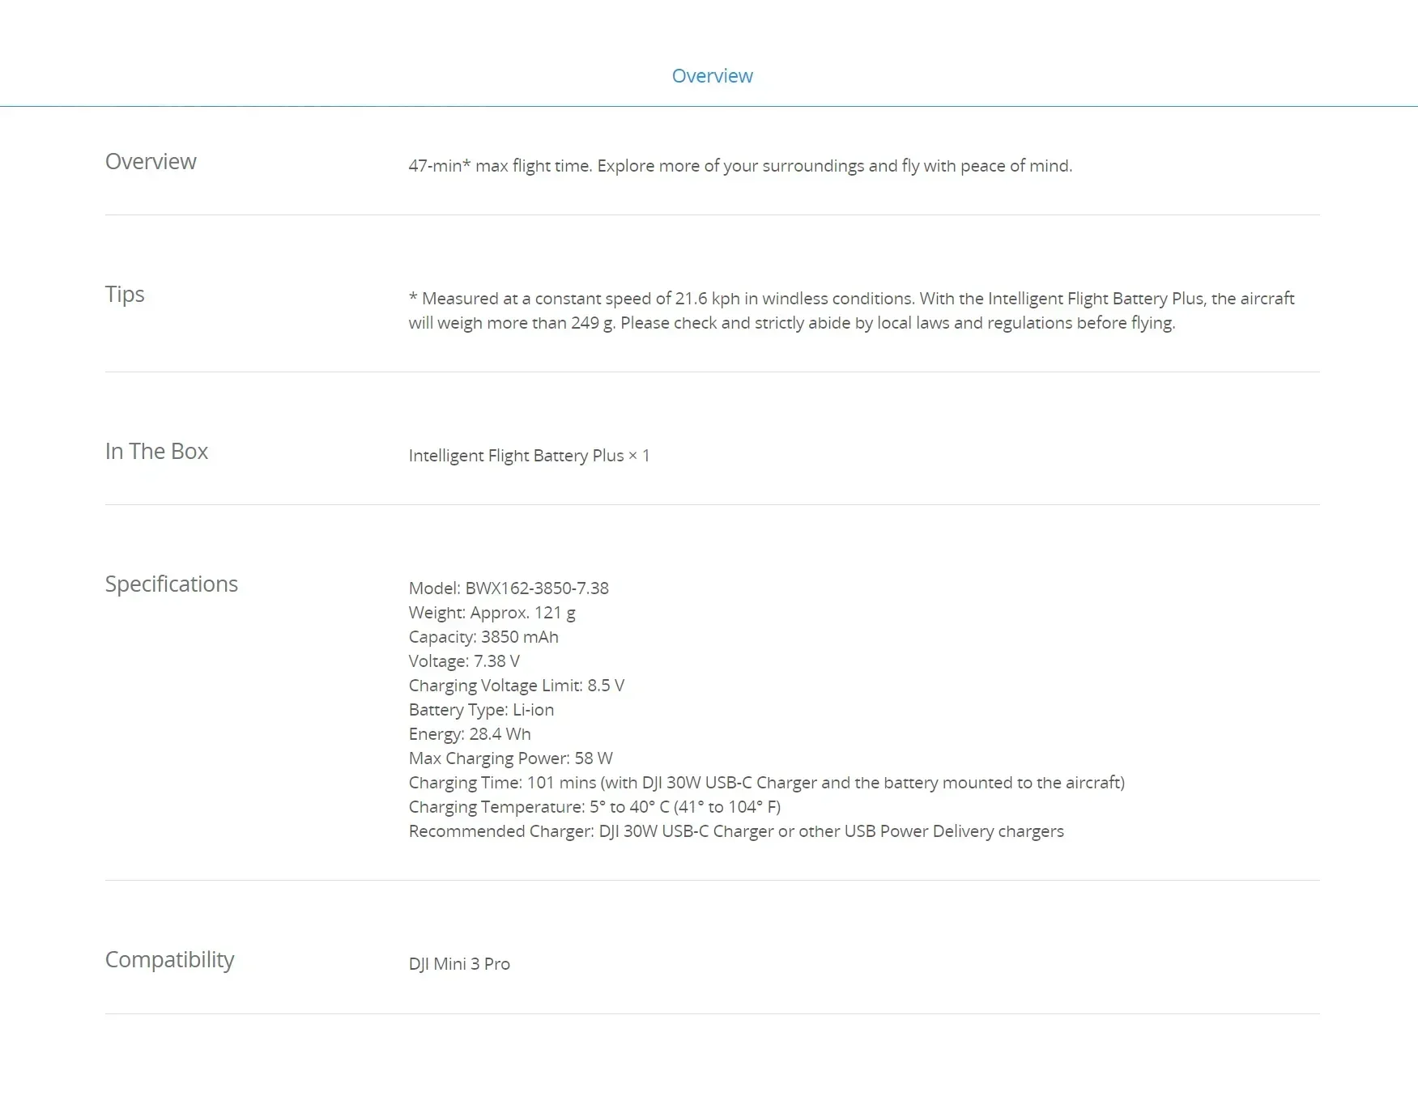Click the Charging Temperature line
This screenshot has width=1418, height=1113.
[x=594, y=807]
